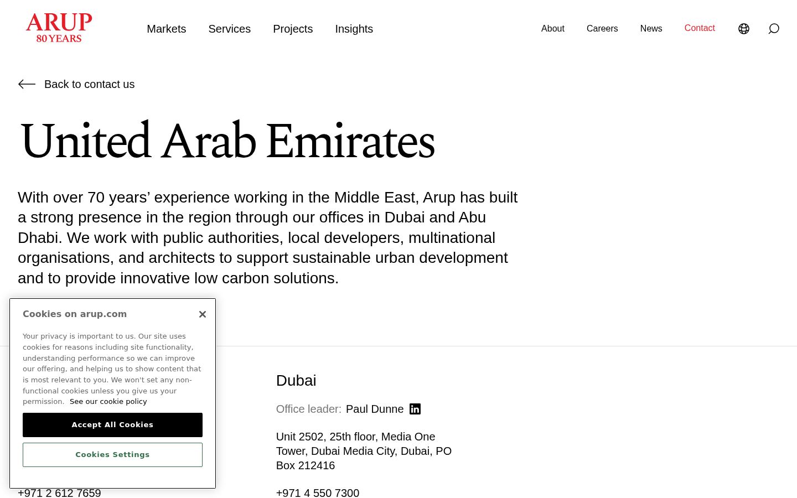This screenshot has width=797, height=498.
Task: Click the Dubai Media One Tower address
Action: (x=364, y=451)
